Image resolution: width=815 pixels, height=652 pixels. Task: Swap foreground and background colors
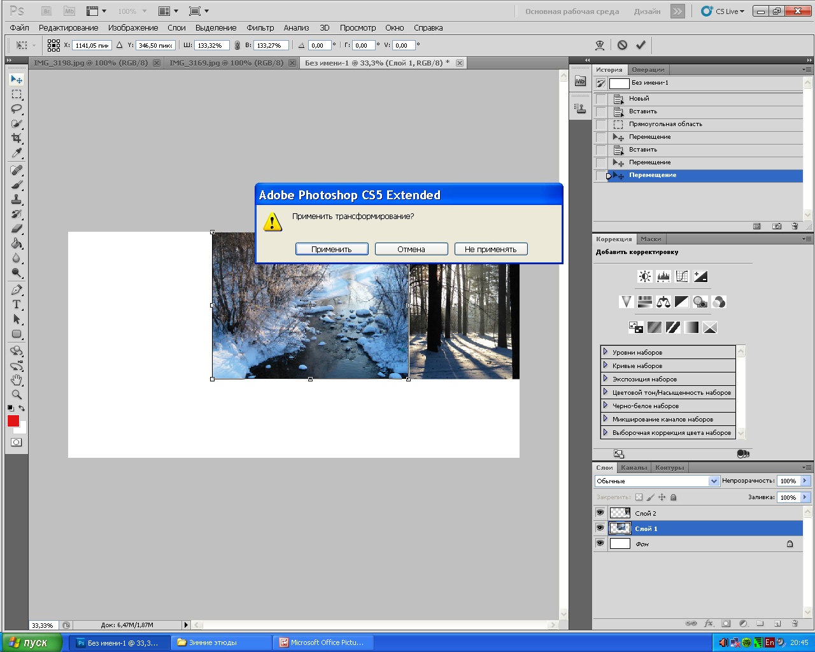point(22,408)
